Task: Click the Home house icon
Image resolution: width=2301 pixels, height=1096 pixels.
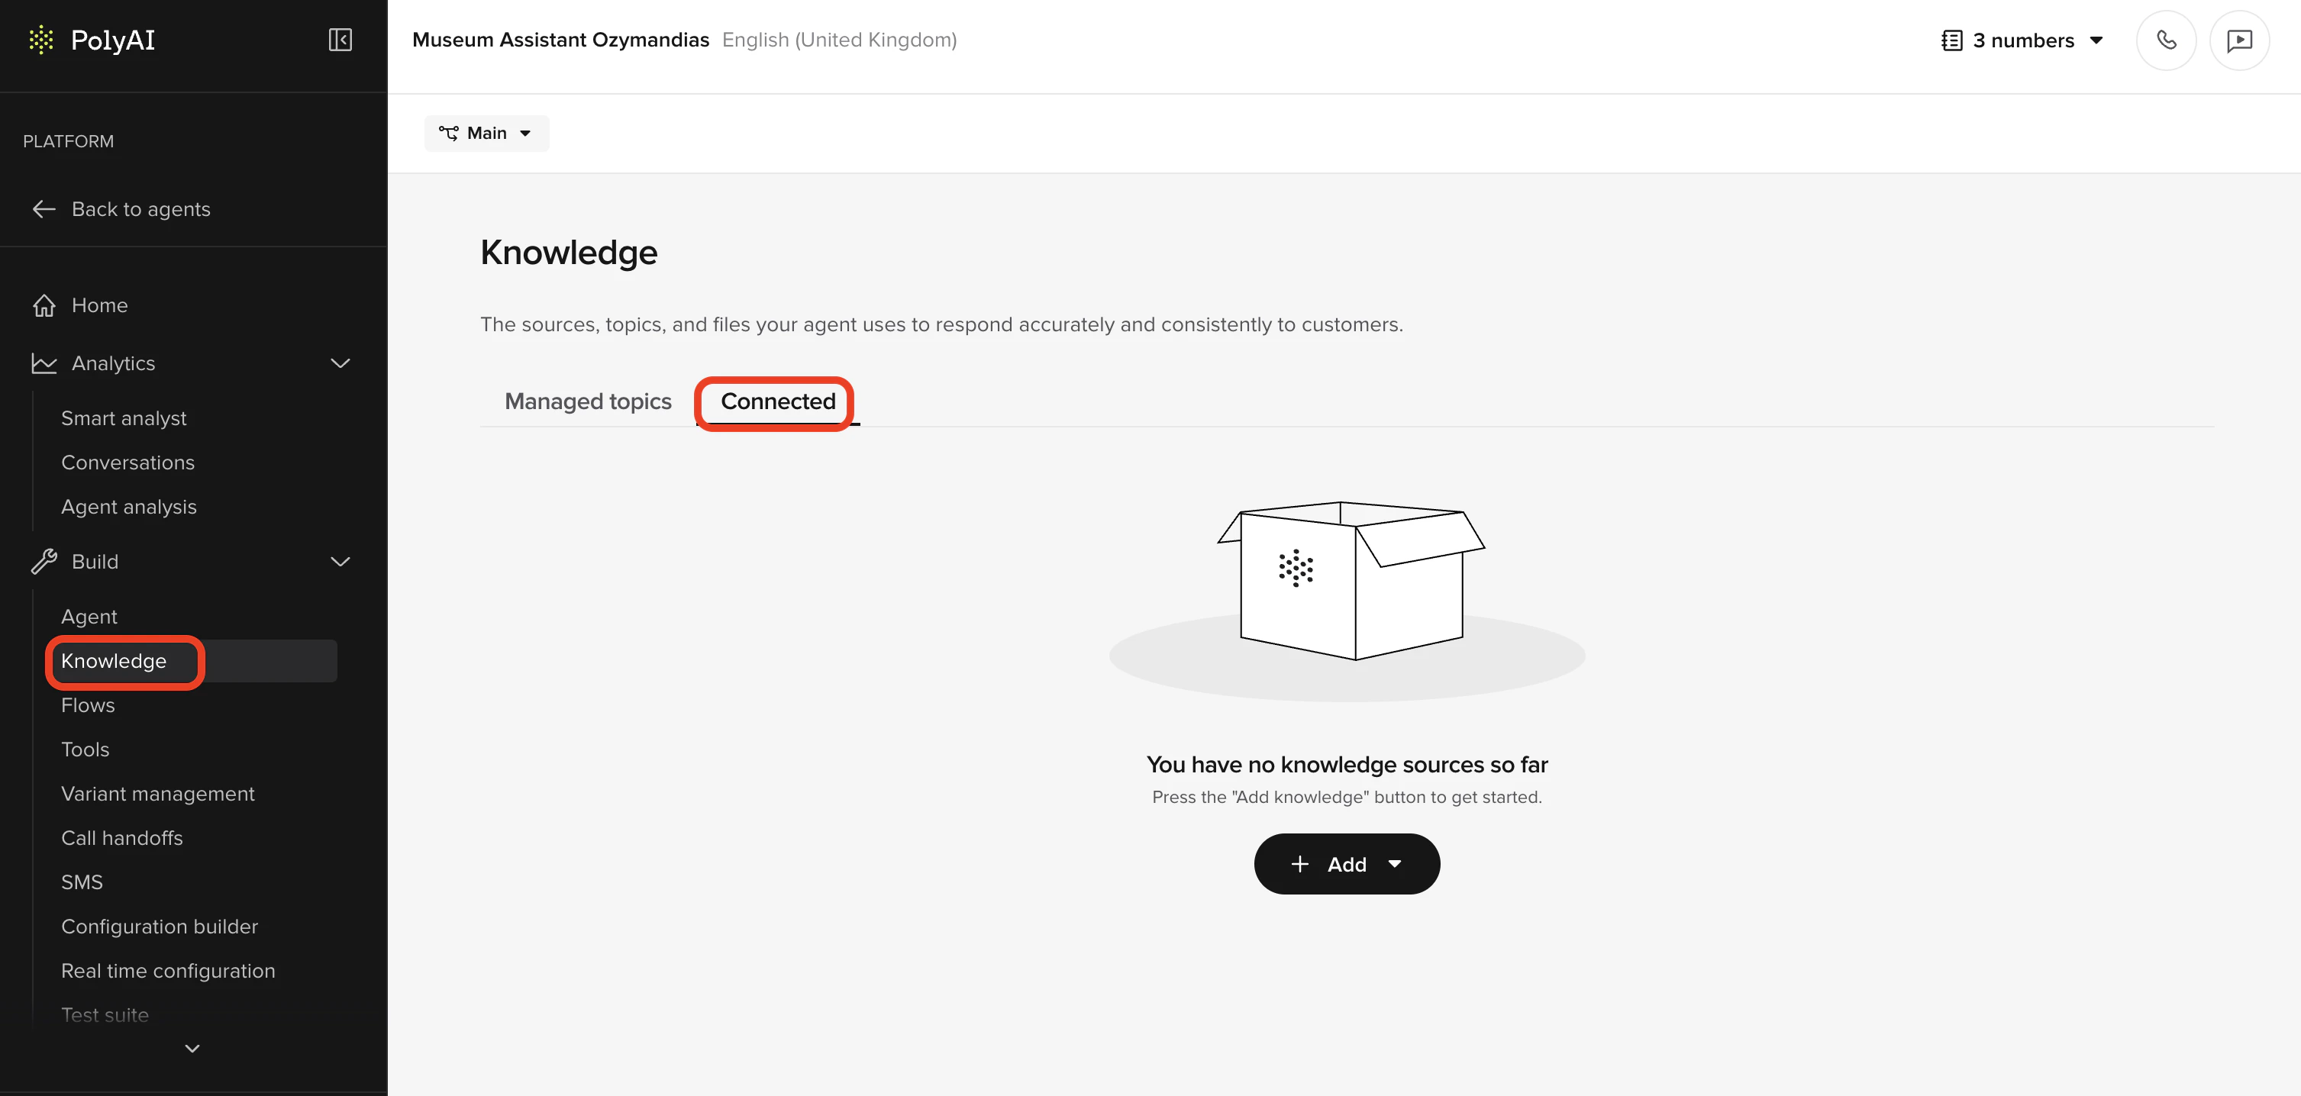Action: point(44,305)
